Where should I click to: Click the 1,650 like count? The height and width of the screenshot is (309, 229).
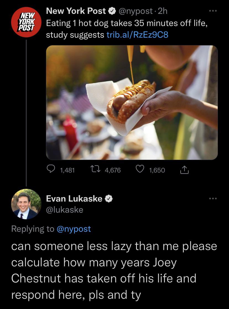[157, 170]
